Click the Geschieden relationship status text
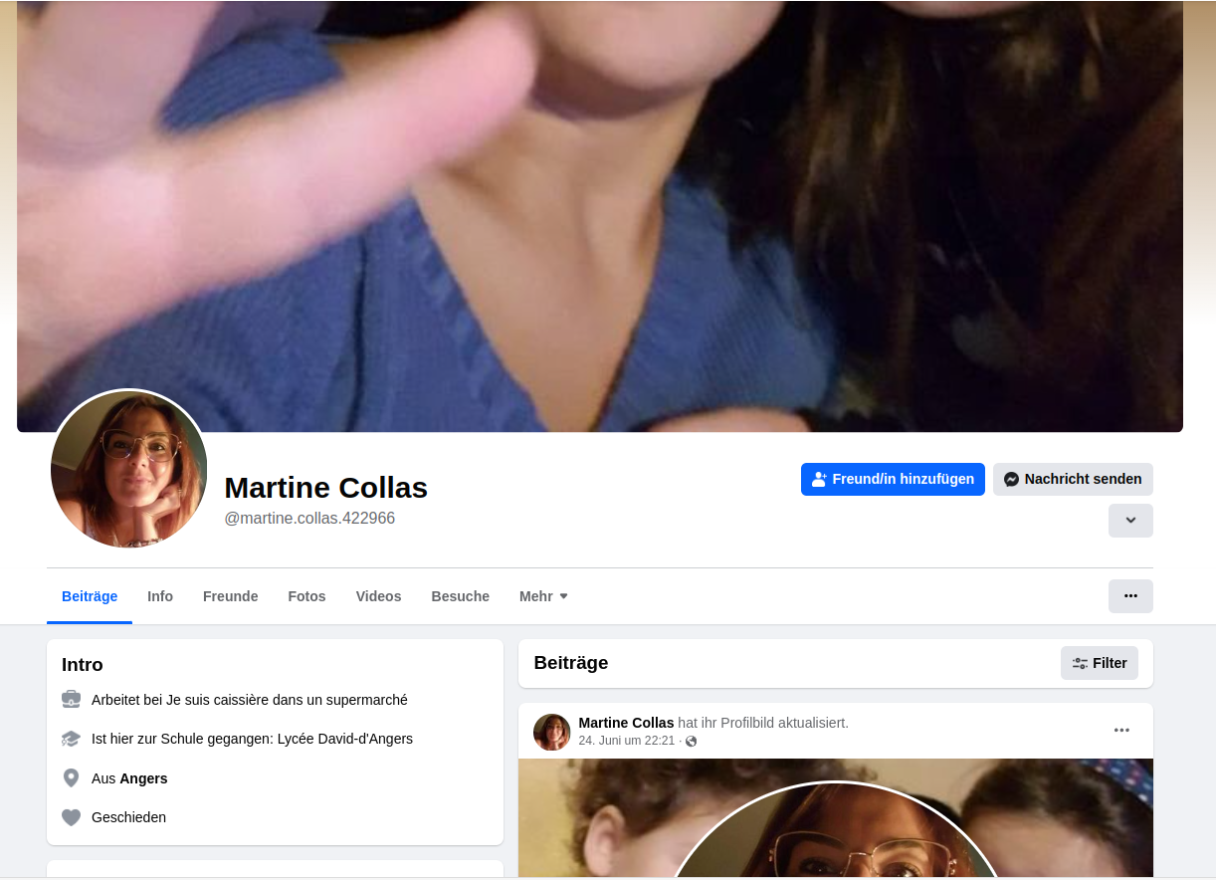 pyautogui.click(x=128, y=817)
